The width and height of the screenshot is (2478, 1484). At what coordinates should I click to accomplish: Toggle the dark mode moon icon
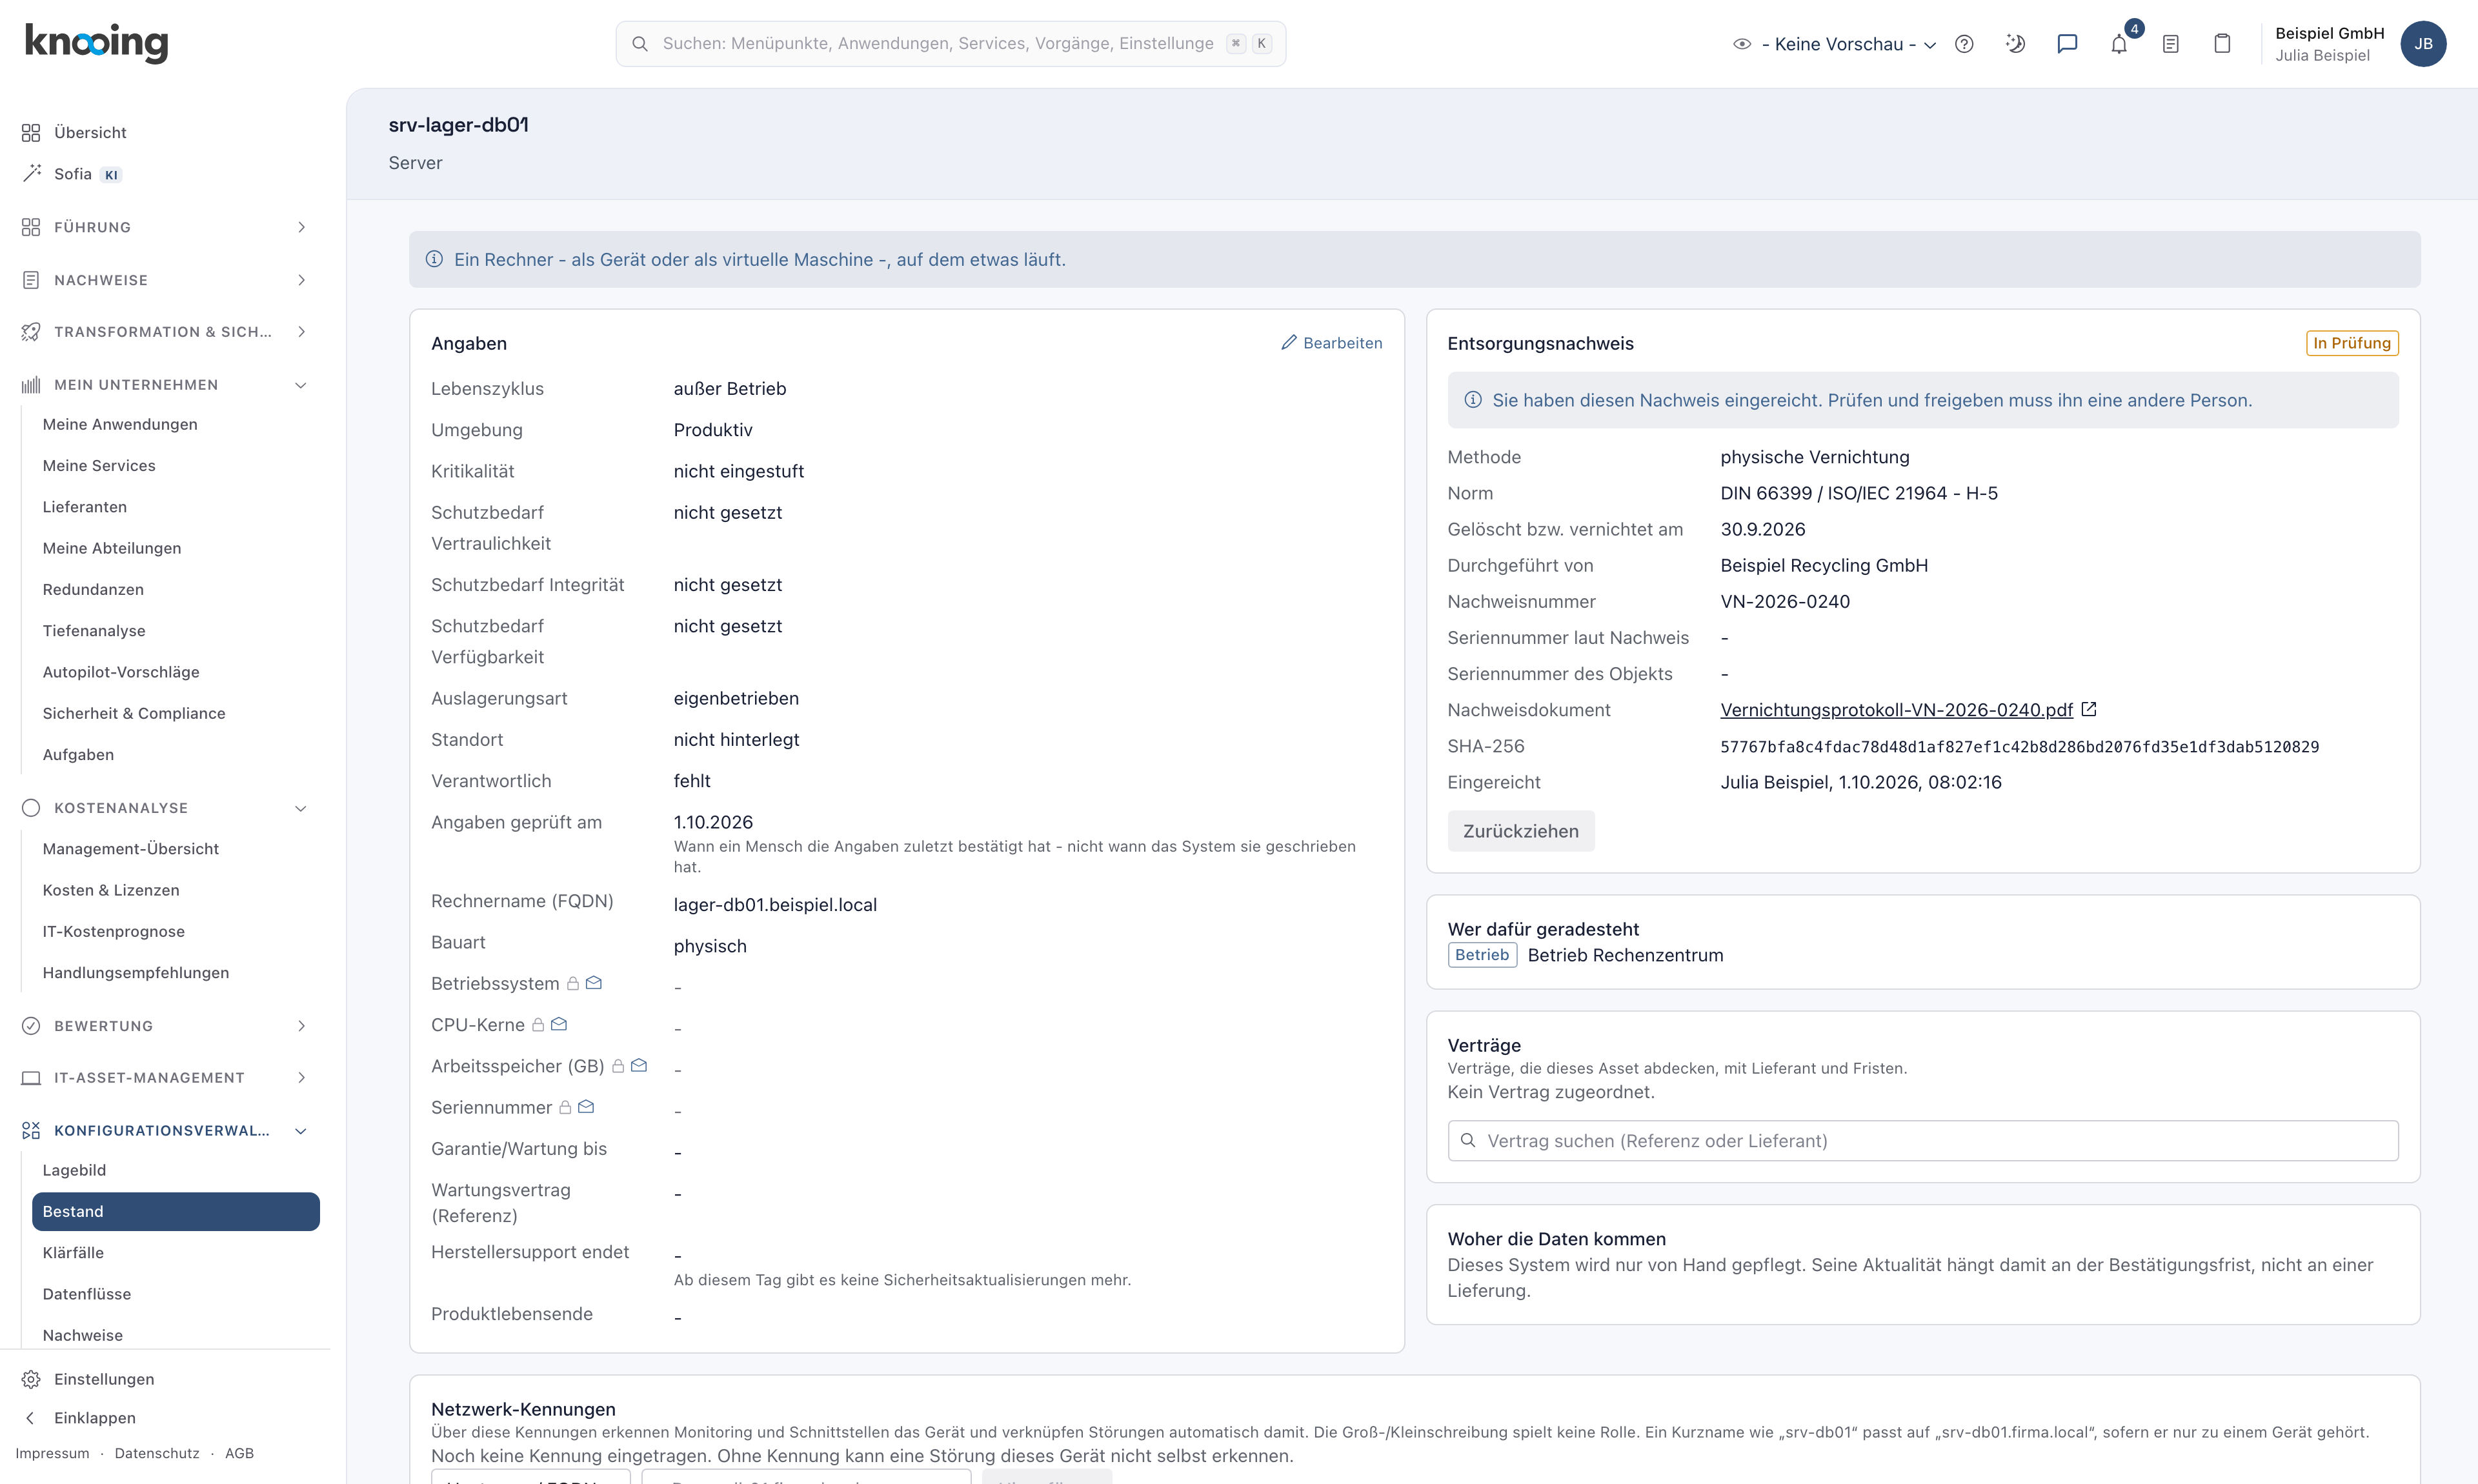(2015, 44)
